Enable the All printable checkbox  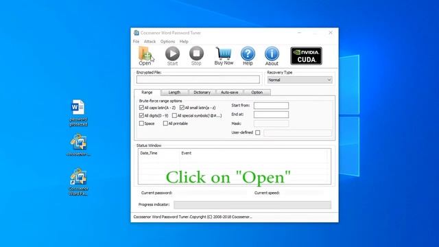click(165, 123)
